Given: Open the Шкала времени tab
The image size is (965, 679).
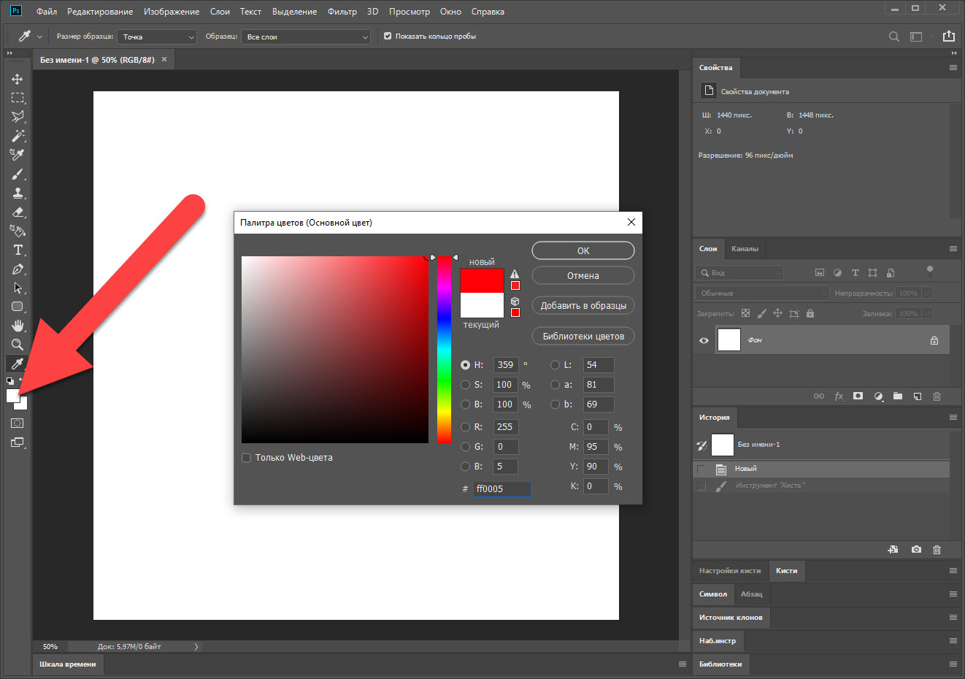Looking at the screenshot, I should [x=68, y=664].
